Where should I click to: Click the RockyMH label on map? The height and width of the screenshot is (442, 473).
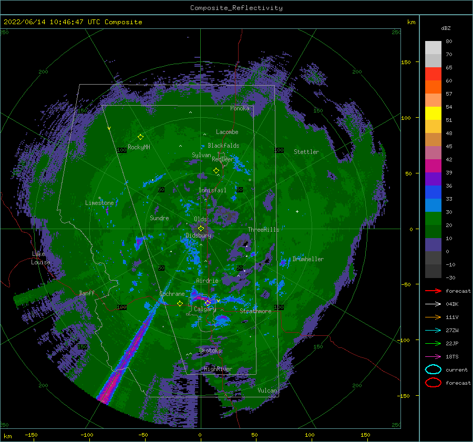click(x=139, y=147)
